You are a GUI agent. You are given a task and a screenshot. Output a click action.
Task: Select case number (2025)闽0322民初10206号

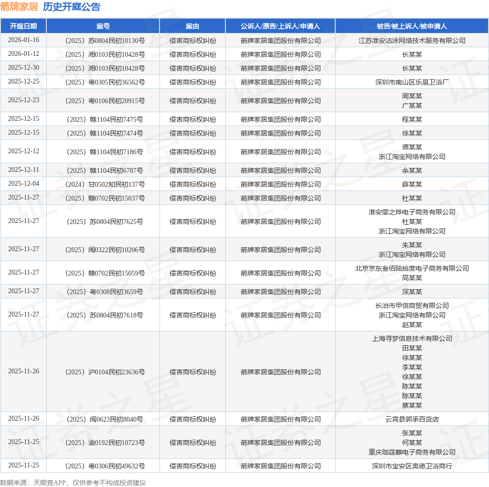(105, 250)
